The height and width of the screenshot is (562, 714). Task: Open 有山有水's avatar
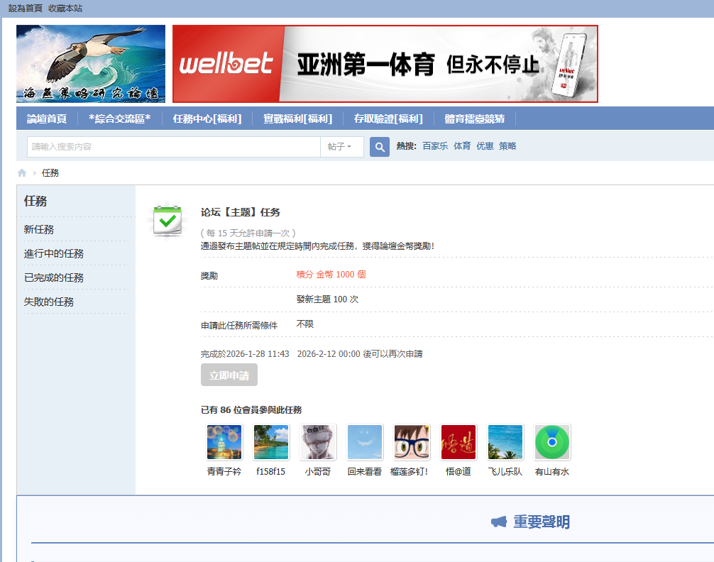(x=552, y=441)
